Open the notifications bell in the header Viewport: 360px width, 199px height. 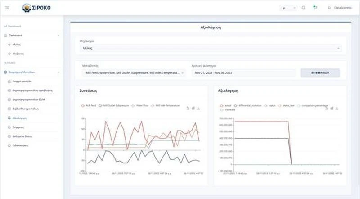[x=303, y=8]
